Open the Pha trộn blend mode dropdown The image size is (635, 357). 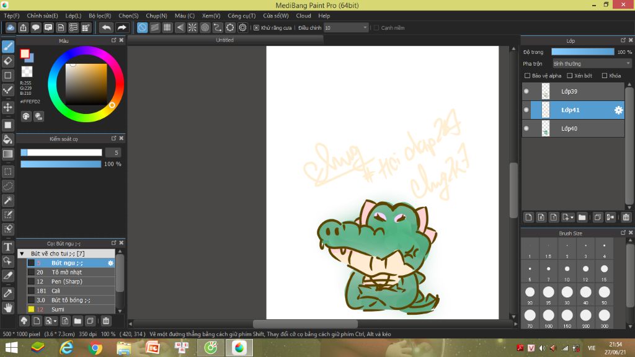tap(592, 63)
